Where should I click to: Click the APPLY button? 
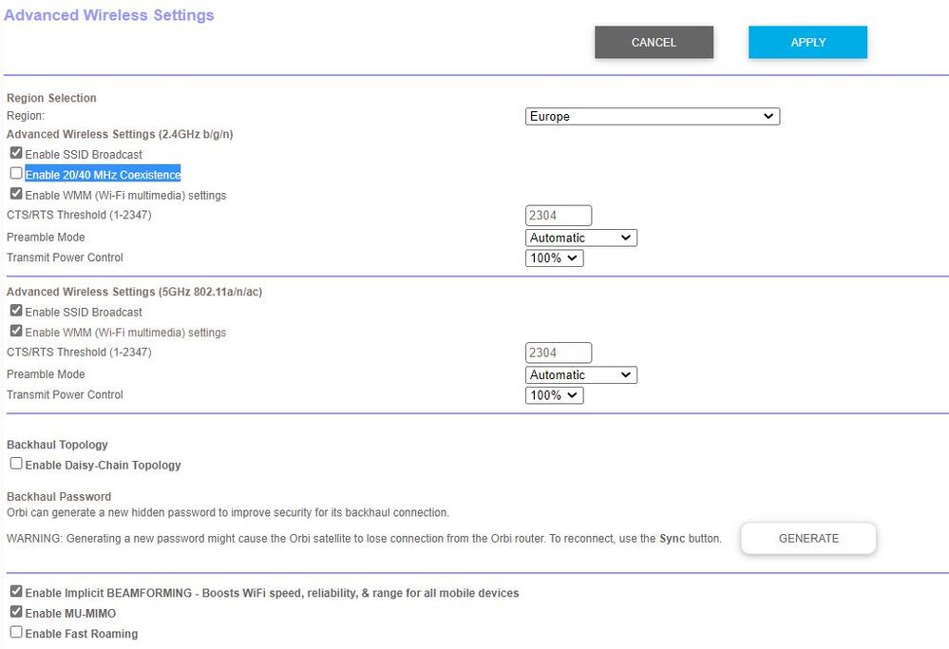pyautogui.click(x=807, y=42)
